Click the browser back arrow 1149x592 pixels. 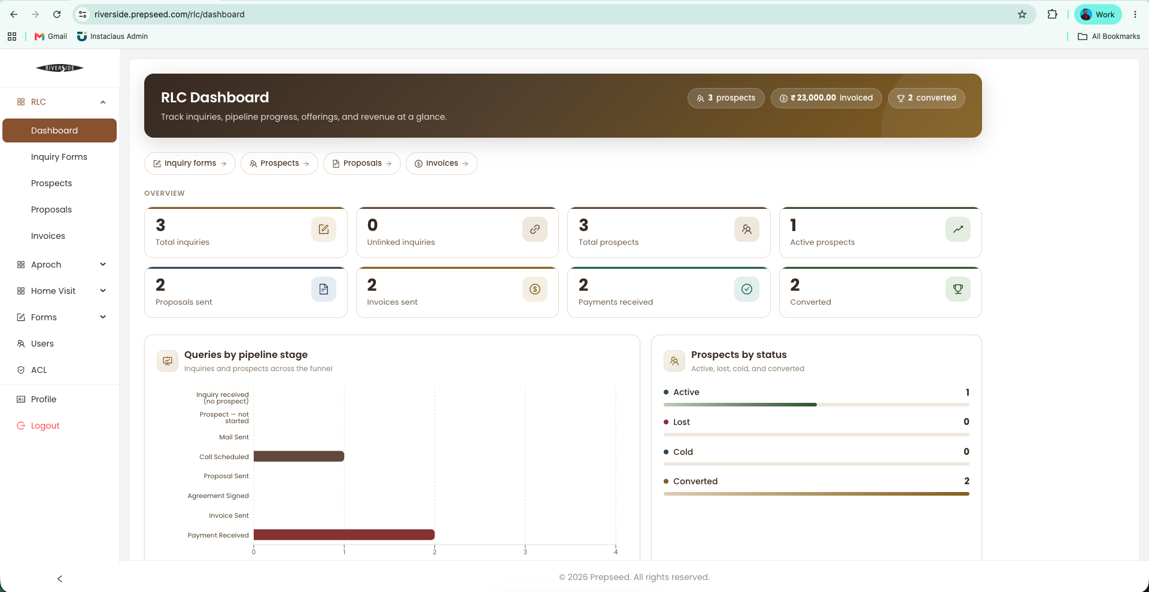(x=14, y=14)
